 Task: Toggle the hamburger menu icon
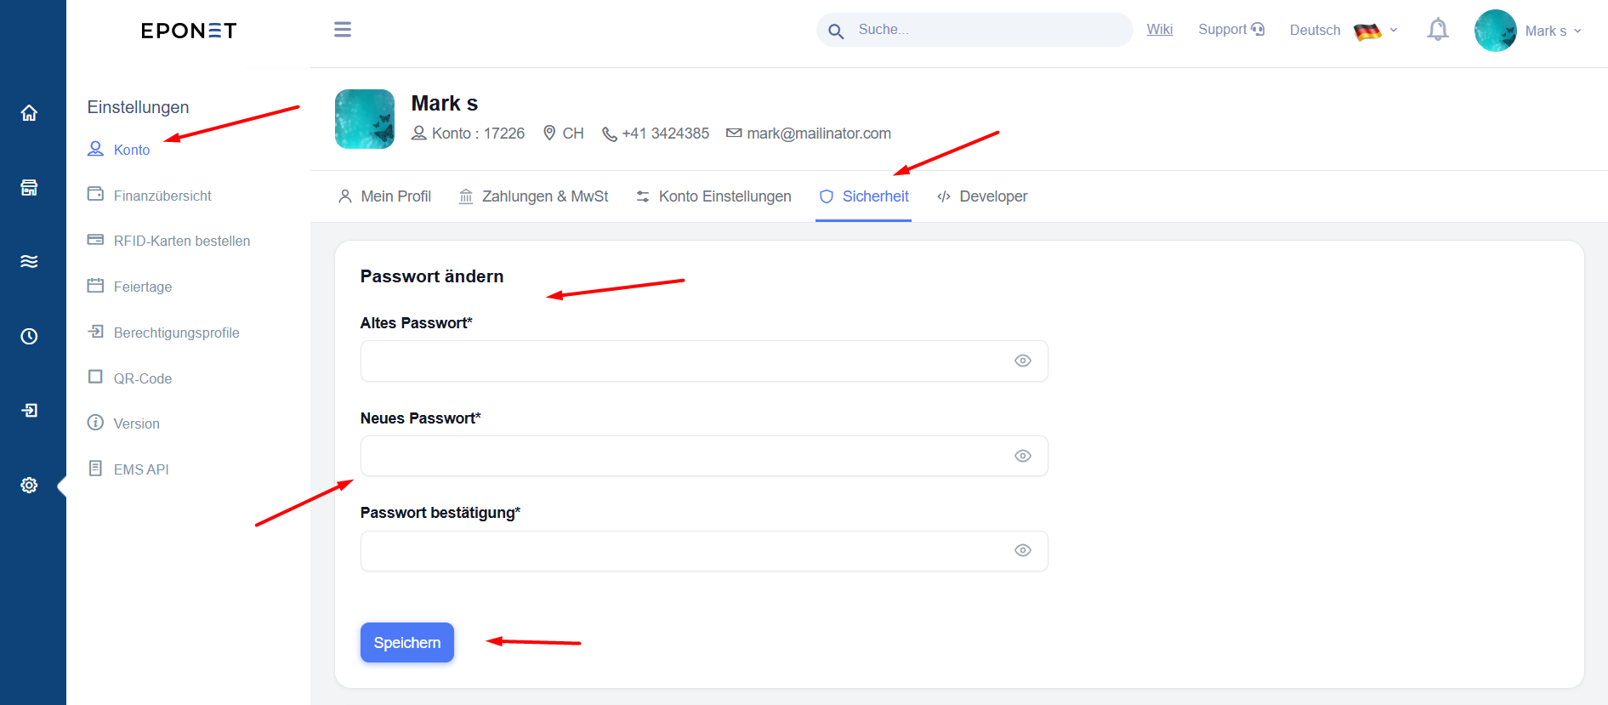[343, 30]
